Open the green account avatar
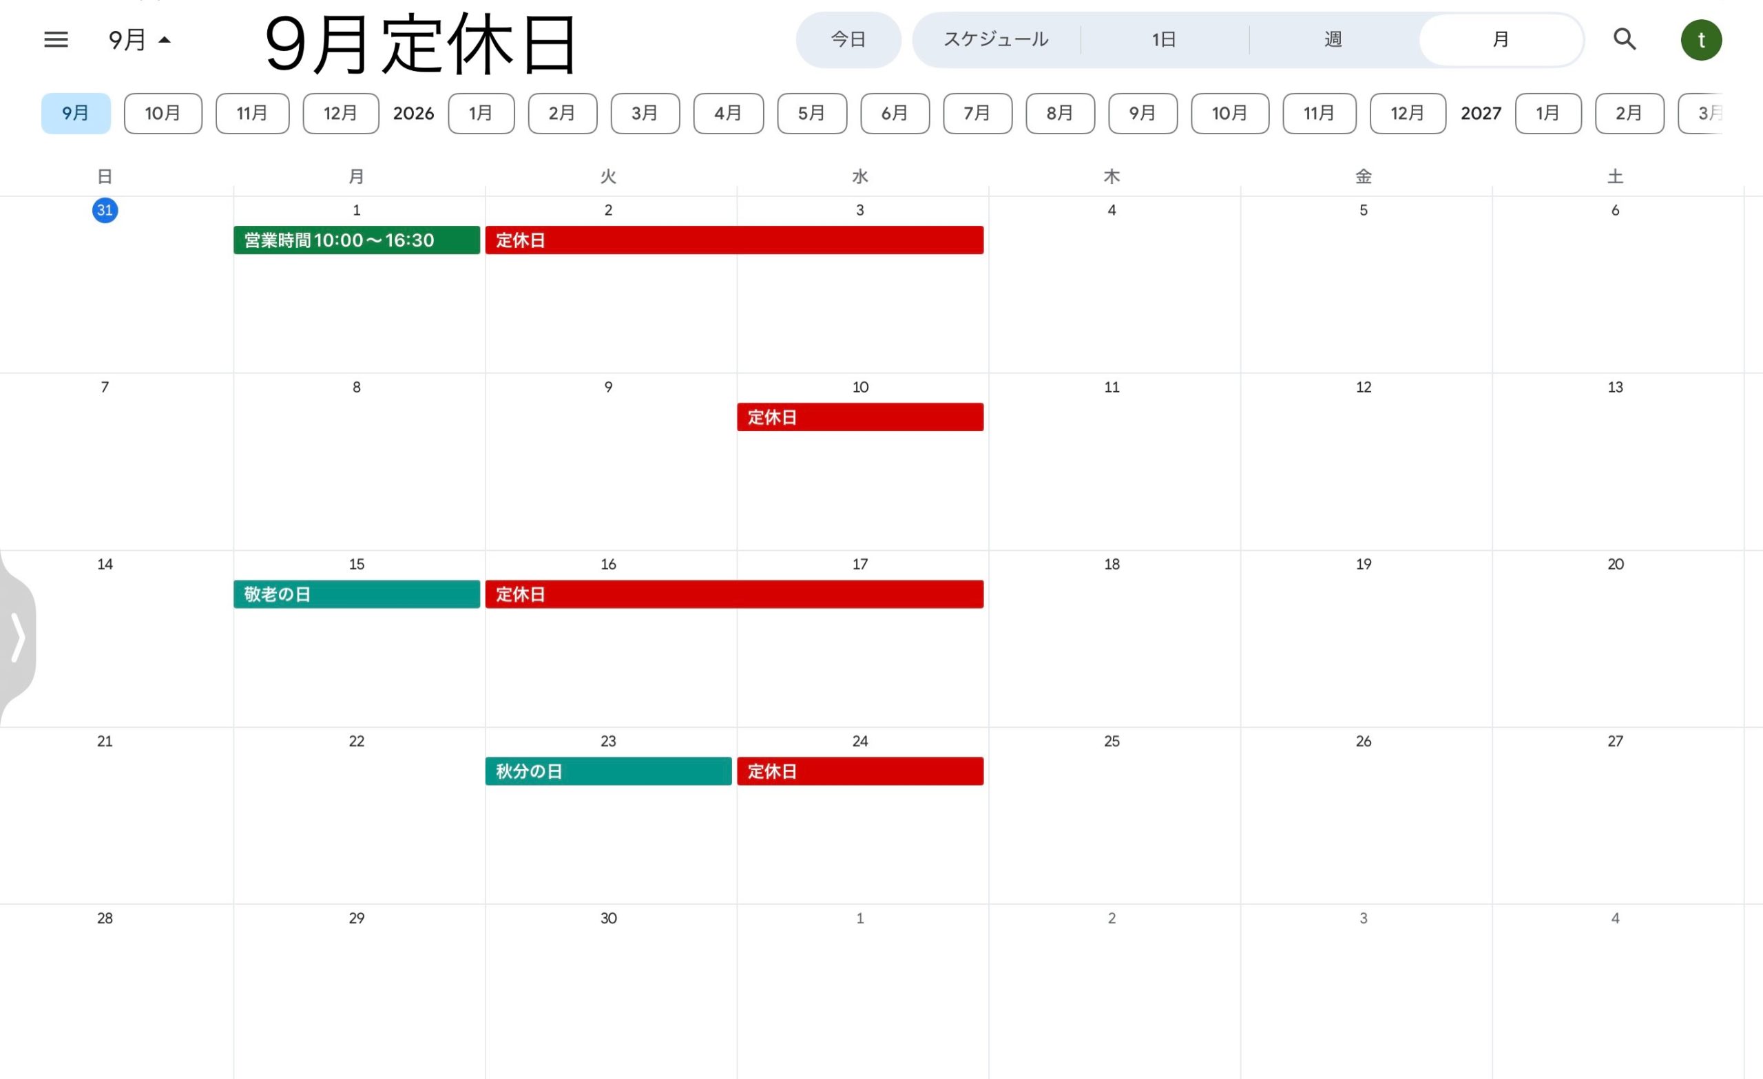1763x1079 pixels. (1701, 40)
